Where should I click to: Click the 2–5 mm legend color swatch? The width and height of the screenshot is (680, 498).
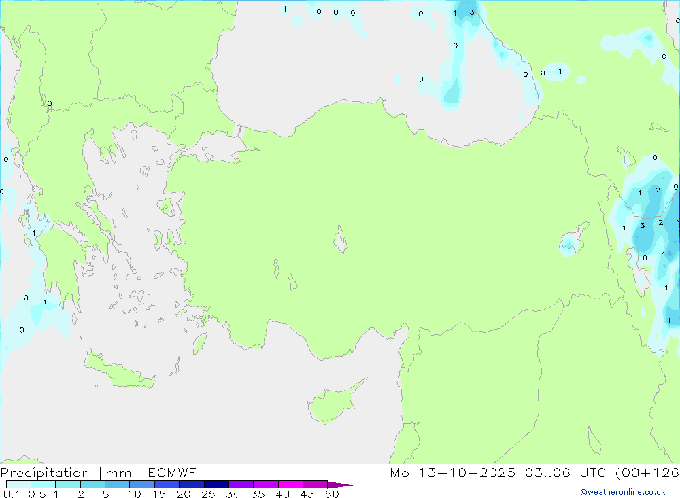(92, 484)
